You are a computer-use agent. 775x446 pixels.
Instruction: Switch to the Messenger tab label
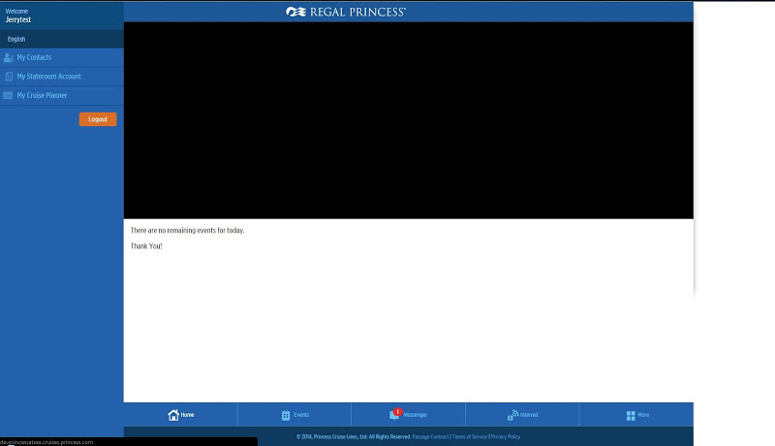click(x=416, y=415)
